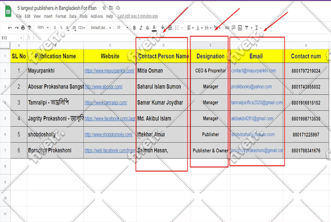
Task: Select column D header
Action: pos(164,45)
